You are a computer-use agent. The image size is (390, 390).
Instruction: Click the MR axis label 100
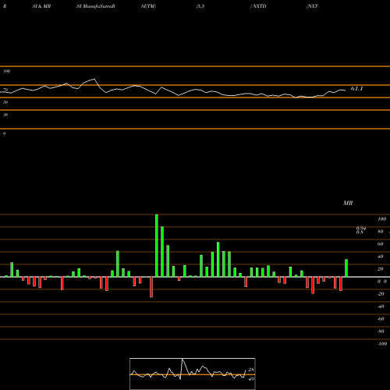382,219
